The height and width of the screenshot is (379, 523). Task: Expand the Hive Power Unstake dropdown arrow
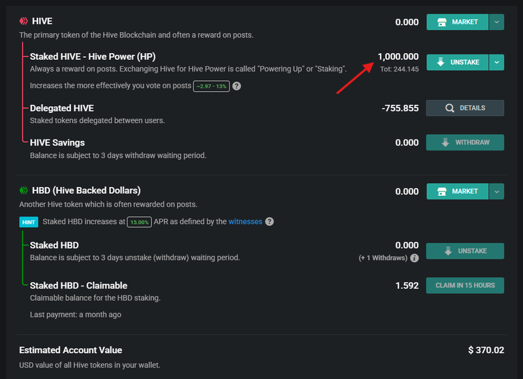click(x=496, y=63)
